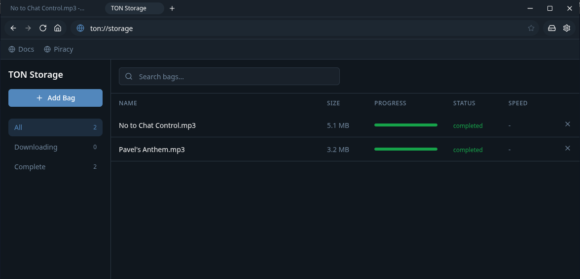Open the Docs bookmark
This screenshot has height=279, width=580.
point(21,49)
